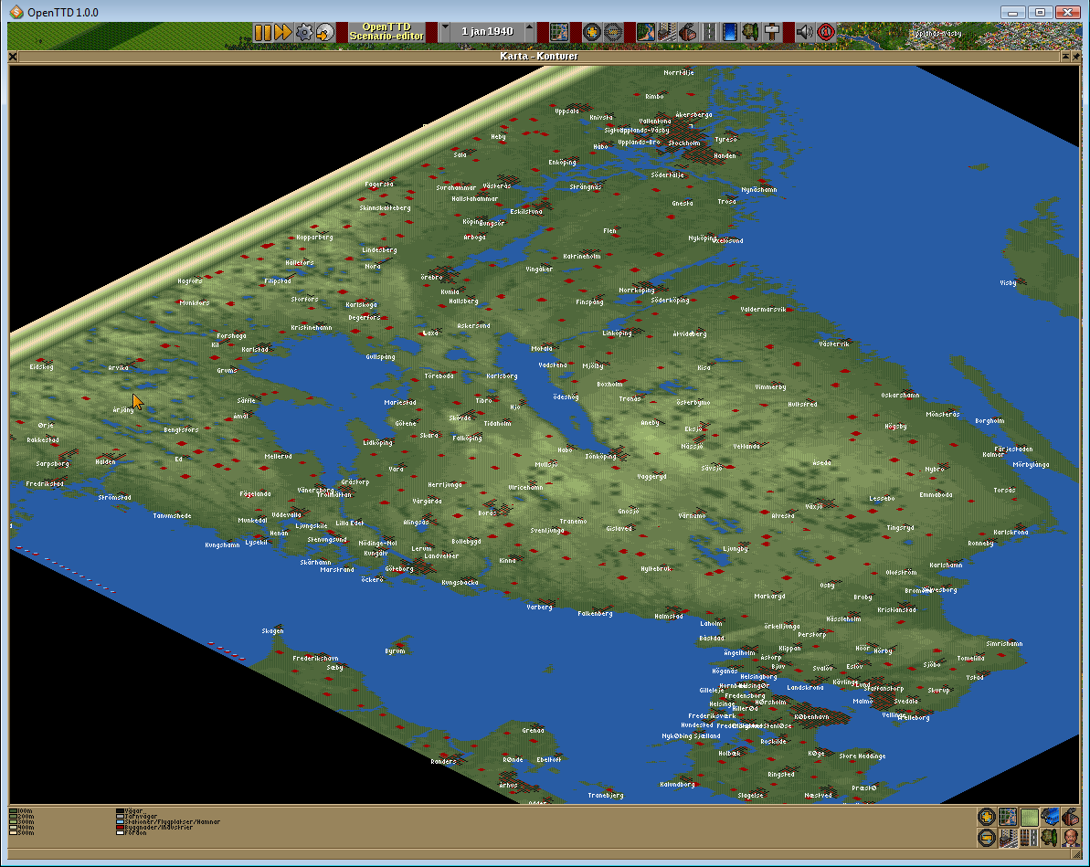Image resolution: width=1090 pixels, height=867 pixels.
Task: Open the plant trees icon
Action: (751, 32)
